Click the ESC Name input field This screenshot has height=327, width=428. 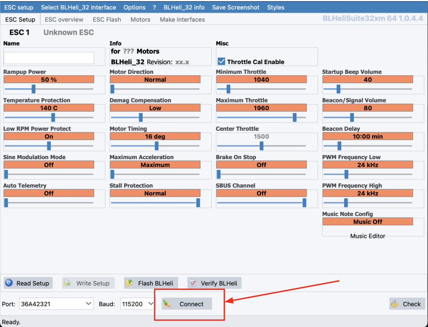point(49,58)
